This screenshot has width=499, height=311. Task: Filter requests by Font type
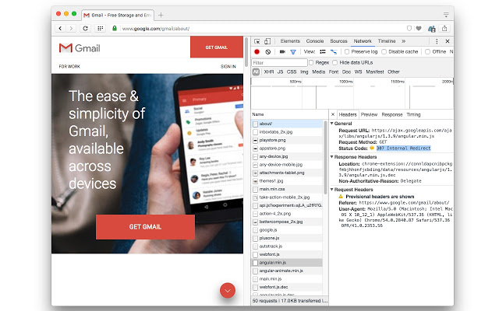pos(334,72)
